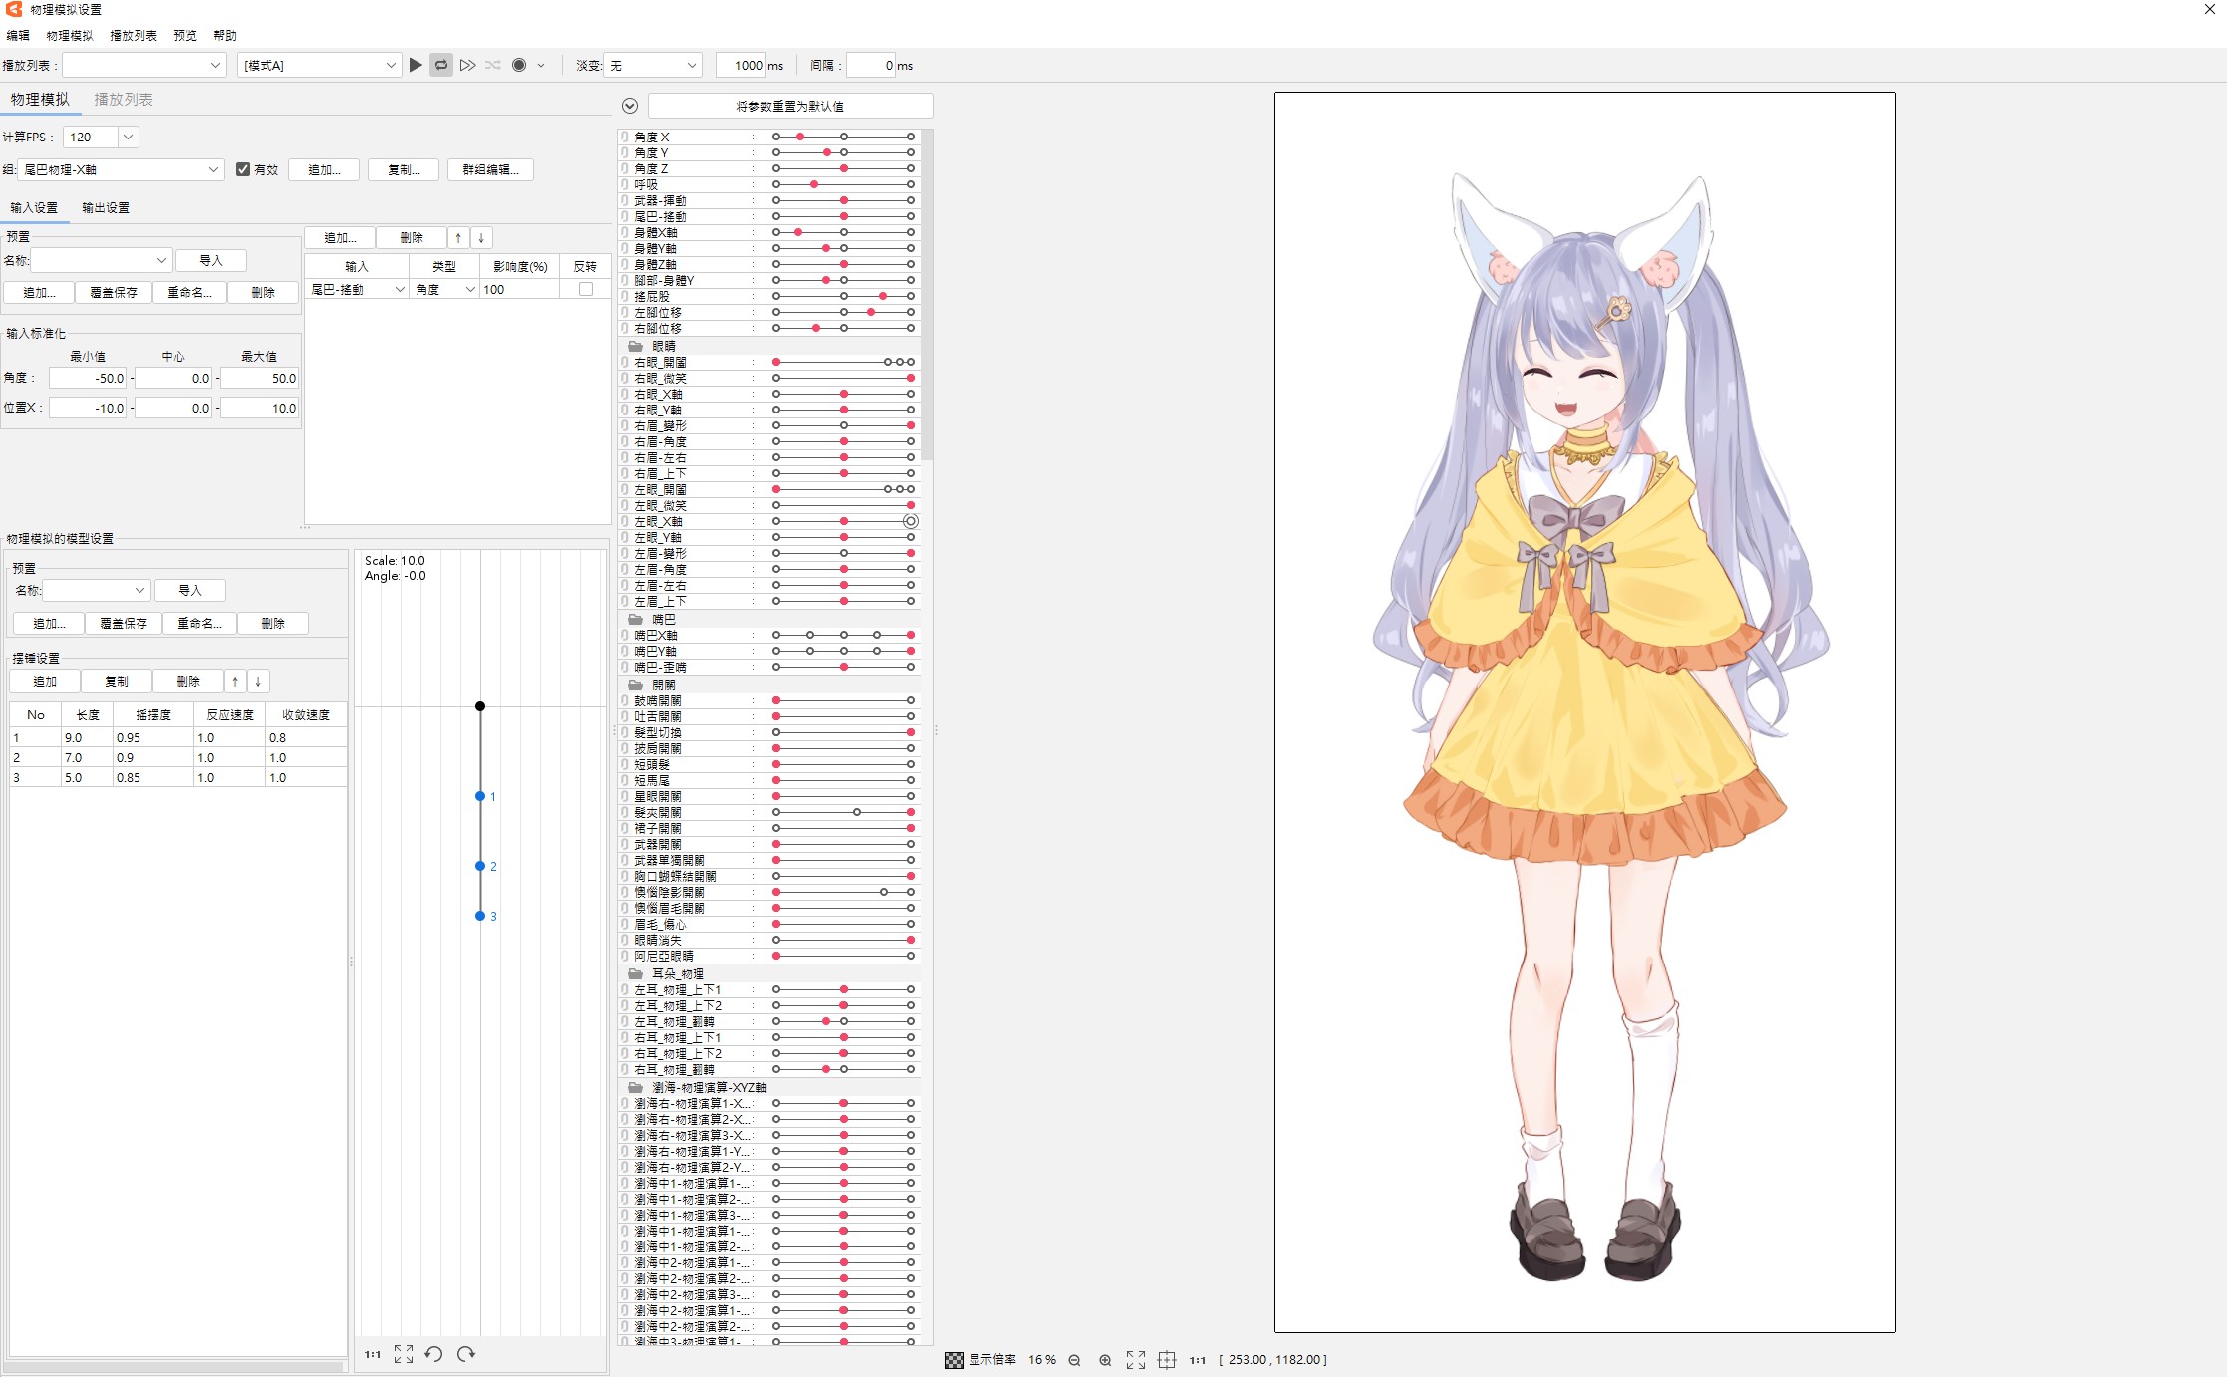Fit the model preview to the window
2227x1377 pixels.
pos(1136,1360)
